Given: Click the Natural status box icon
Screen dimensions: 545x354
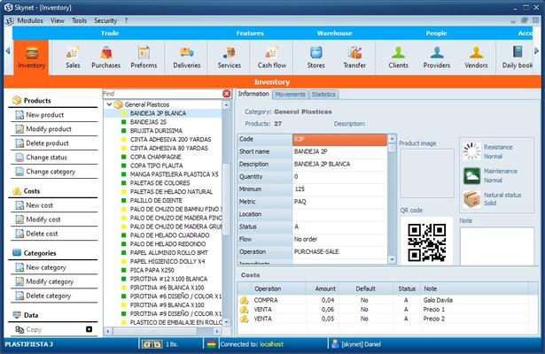Looking at the screenshot, I should (x=471, y=199).
